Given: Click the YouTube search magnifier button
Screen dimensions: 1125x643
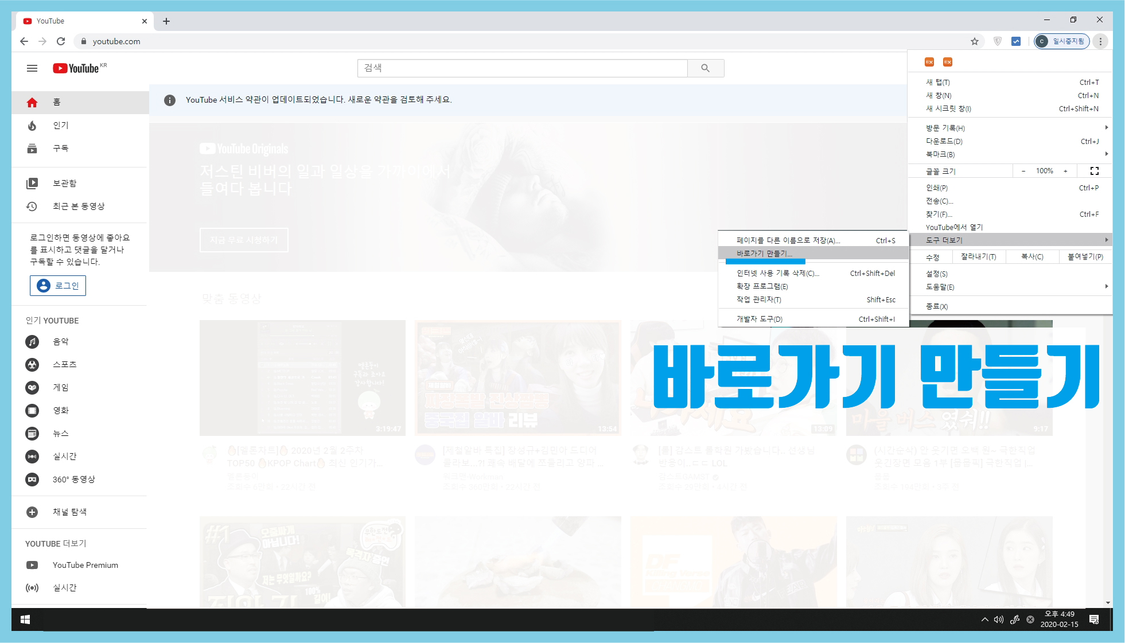Looking at the screenshot, I should click(x=705, y=68).
